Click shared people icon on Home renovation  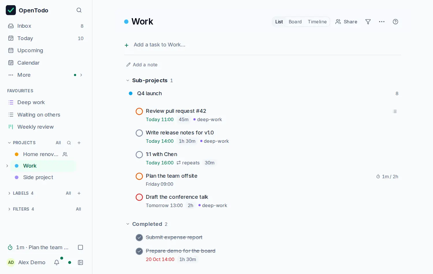coord(65,154)
